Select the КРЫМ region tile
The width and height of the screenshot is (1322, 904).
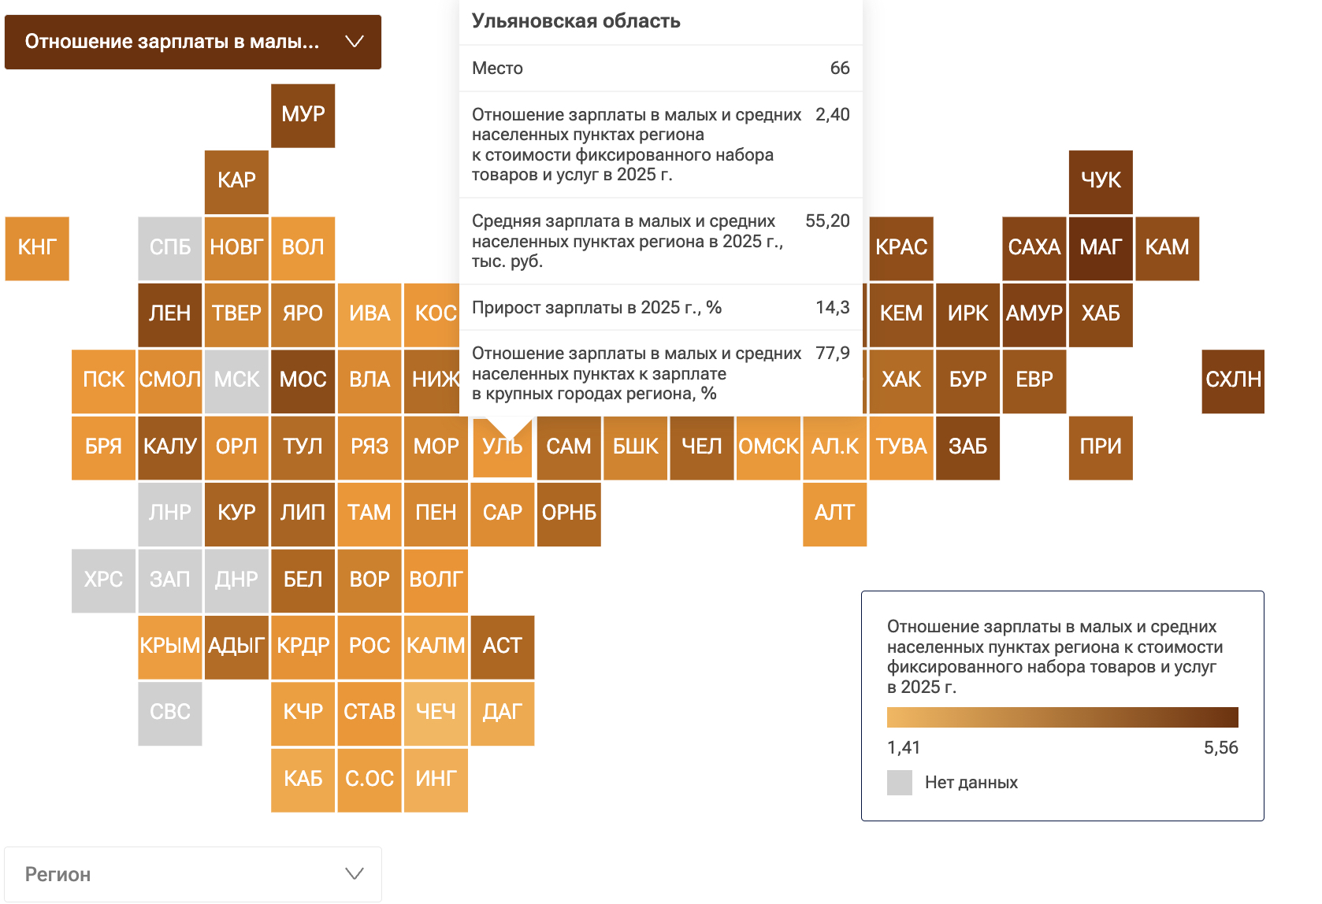(x=170, y=647)
